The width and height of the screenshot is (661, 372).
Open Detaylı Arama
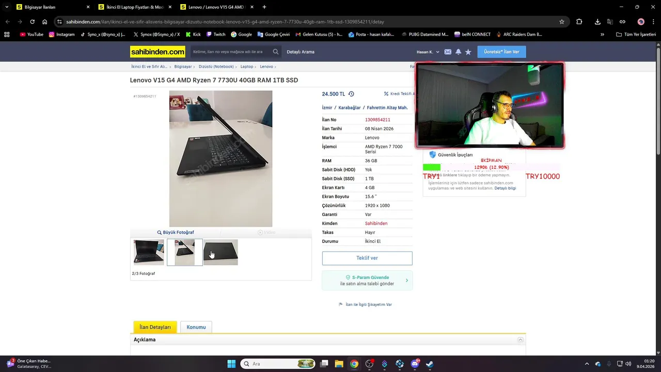pyautogui.click(x=301, y=52)
